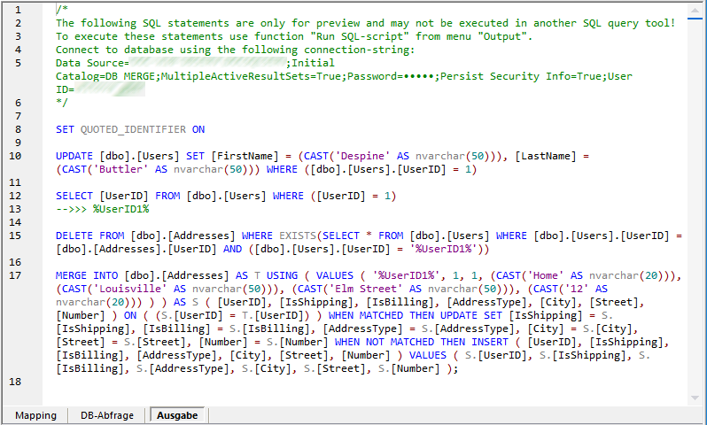Image resolution: width=707 pixels, height=425 pixels.
Task: Click the MERGE keyword on line 17
Action: click(x=73, y=275)
